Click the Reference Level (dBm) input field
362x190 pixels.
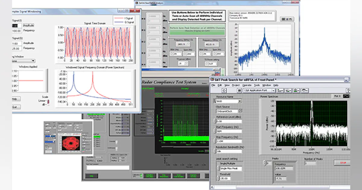click(229, 121)
